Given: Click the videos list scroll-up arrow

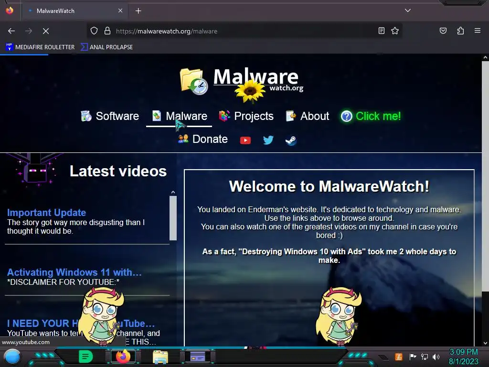Looking at the screenshot, I should [173, 192].
